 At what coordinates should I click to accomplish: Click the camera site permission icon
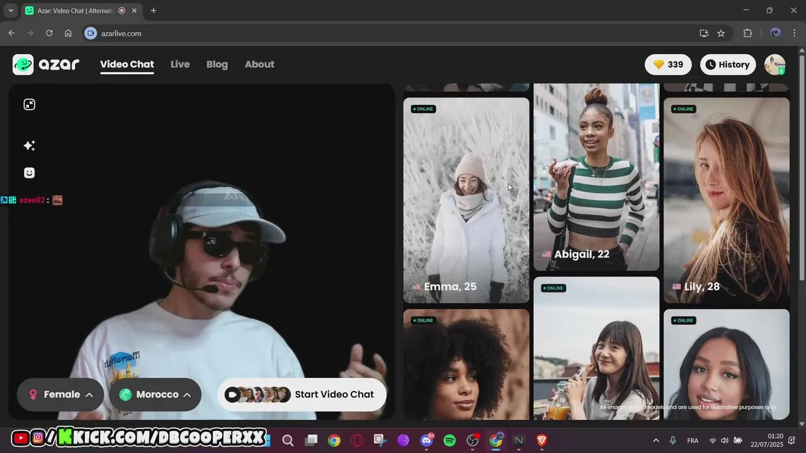point(91,33)
